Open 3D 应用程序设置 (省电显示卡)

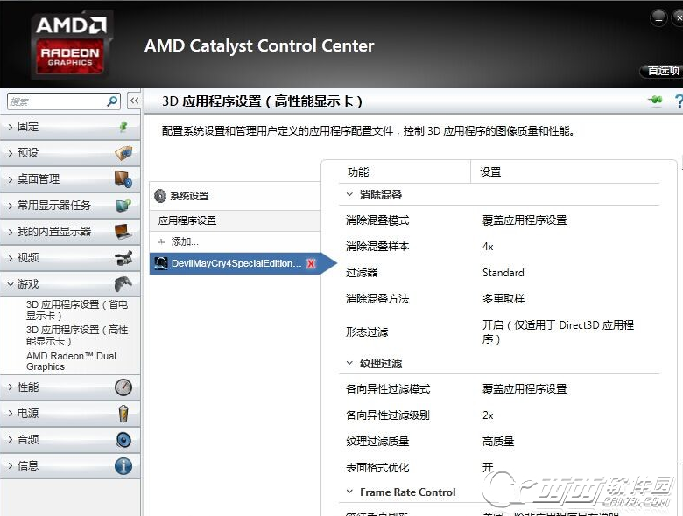tap(77, 310)
